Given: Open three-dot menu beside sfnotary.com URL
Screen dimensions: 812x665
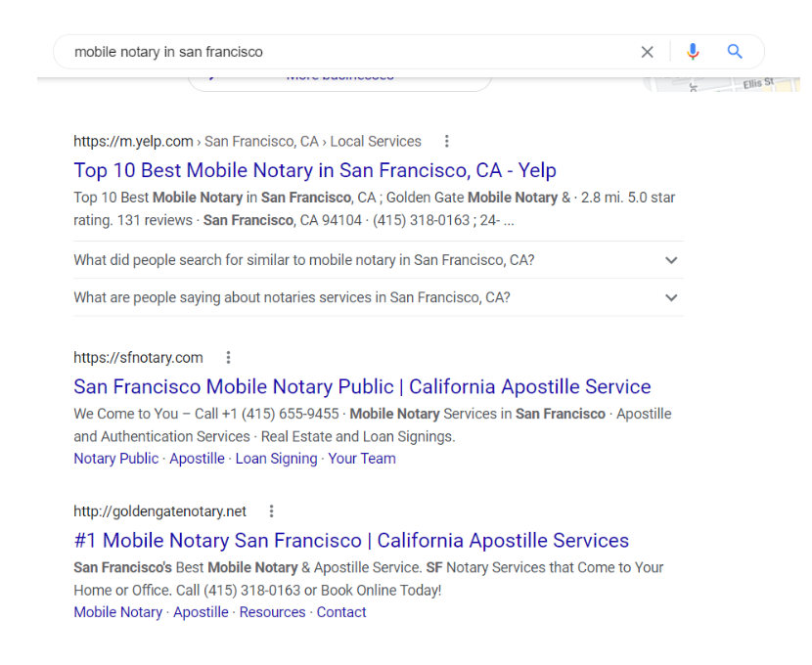Looking at the screenshot, I should point(228,357).
